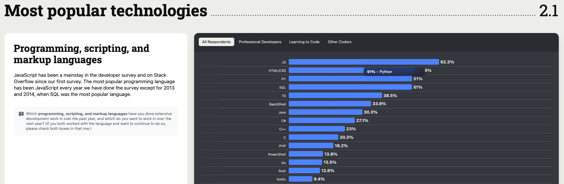Select the SQL bar in the chart
Viewport: 564px width, 184px height.
350,87
